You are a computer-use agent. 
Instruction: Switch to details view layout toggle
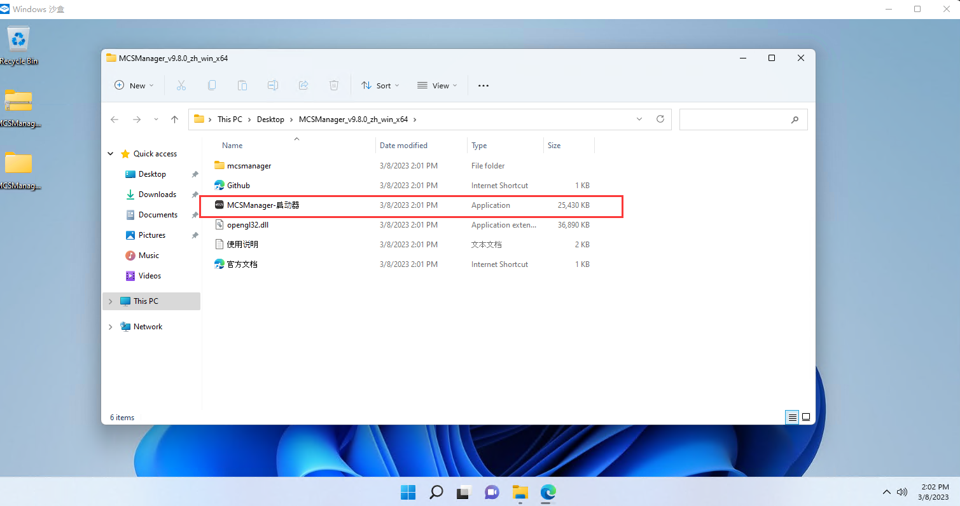(792, 417)
